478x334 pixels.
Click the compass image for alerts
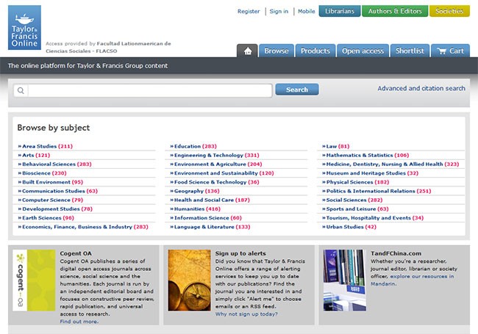click(189, 280)
